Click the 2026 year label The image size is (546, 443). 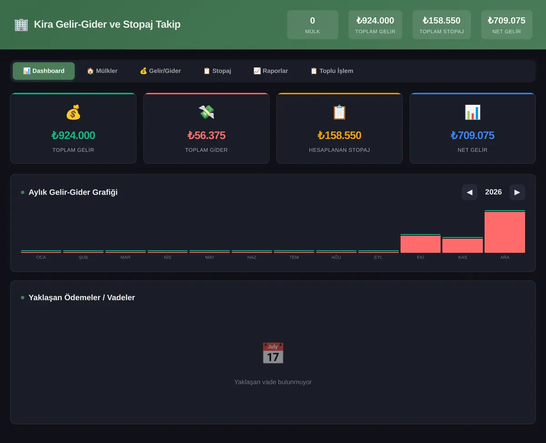(x=493, y=192)
